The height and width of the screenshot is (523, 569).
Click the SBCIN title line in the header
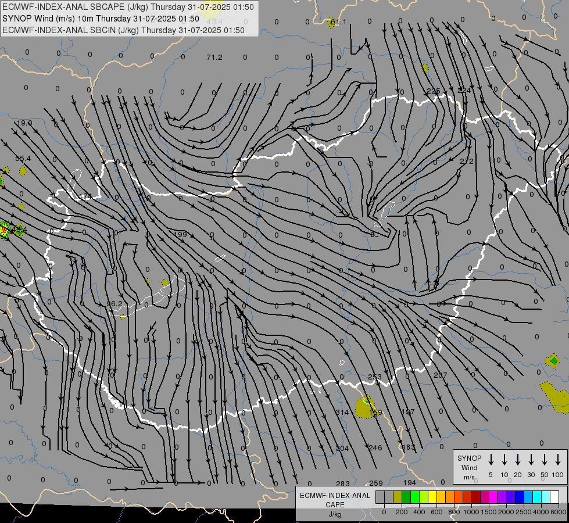pyautogui.click(x=123, y=30)
